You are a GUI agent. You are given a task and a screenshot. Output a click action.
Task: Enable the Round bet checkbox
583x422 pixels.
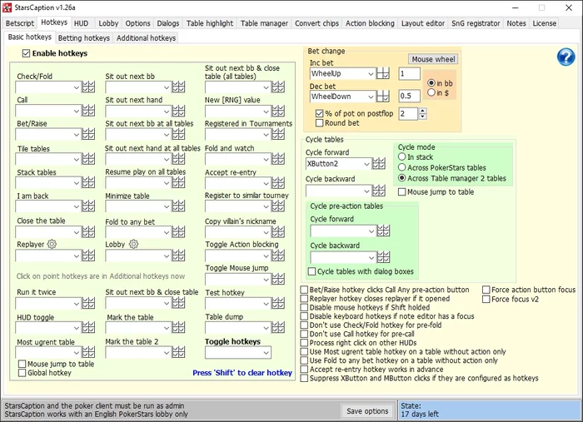pyautogui.click(x=320, y=123)
